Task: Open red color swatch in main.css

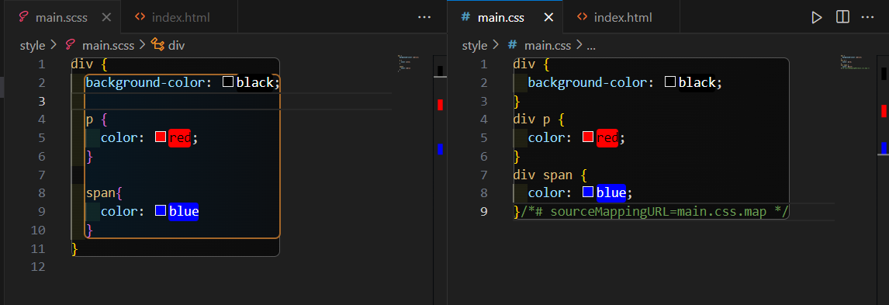Action: (588, 137)
